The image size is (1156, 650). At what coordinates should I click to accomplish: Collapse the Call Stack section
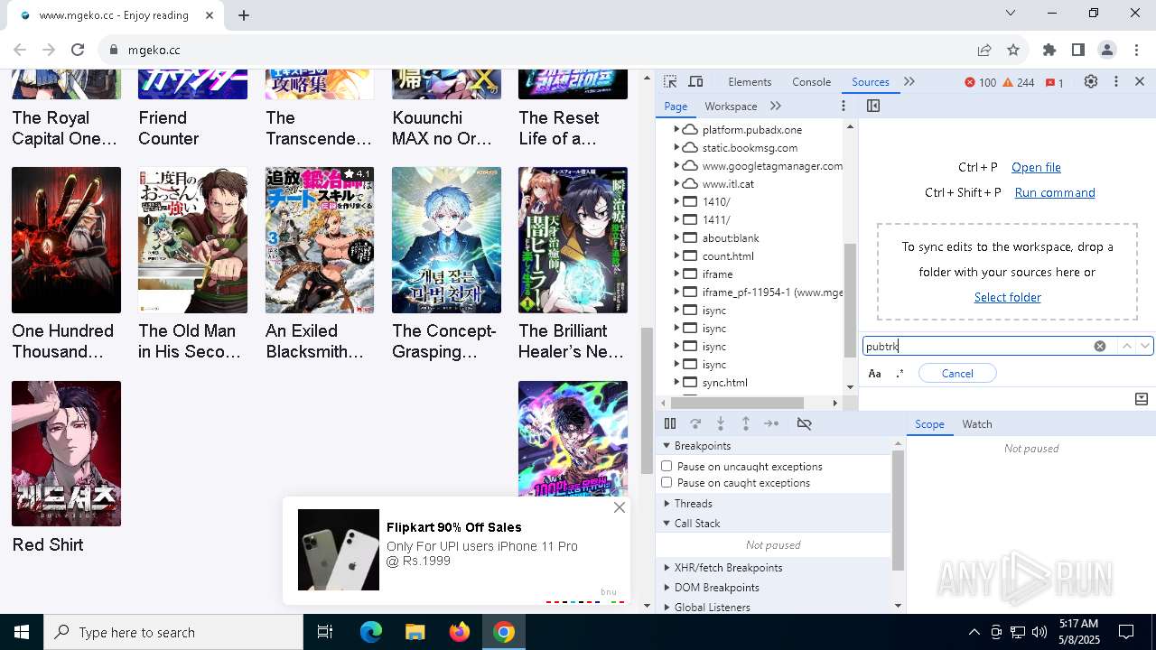point(667,523)
